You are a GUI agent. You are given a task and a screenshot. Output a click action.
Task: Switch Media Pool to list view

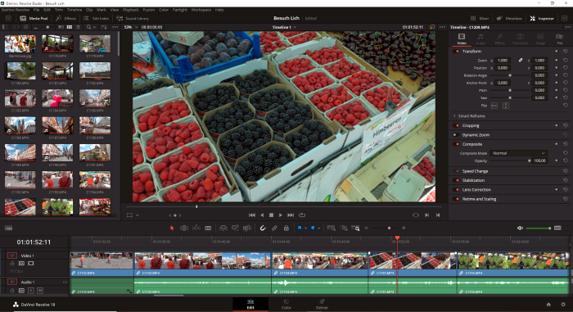(x=79, y=27)
